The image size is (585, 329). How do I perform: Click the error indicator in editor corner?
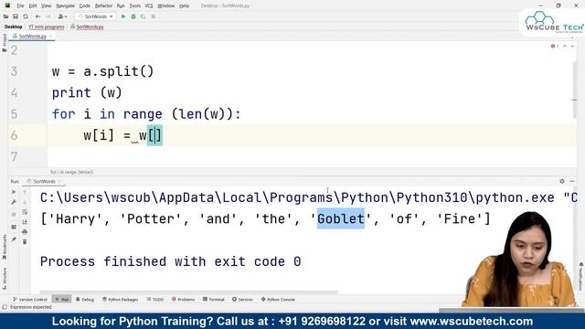555,46
